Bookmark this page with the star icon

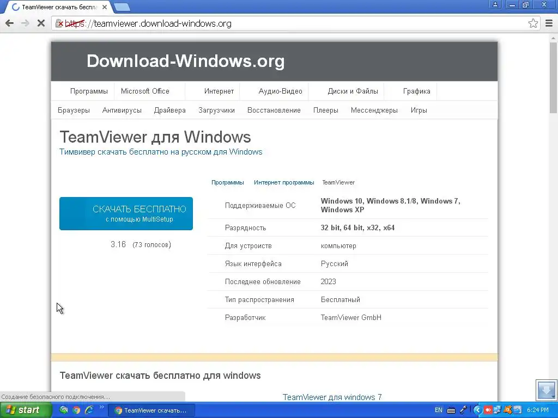coord(533,23)
